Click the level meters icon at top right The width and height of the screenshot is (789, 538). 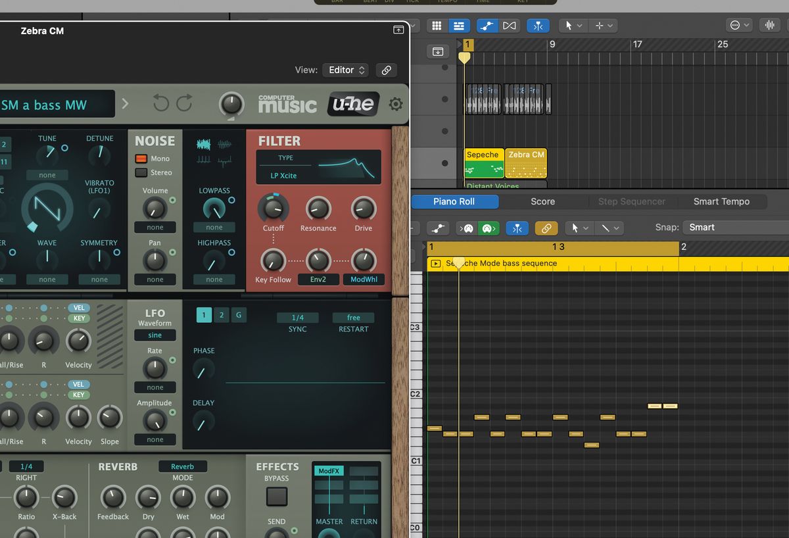[769, 24]
